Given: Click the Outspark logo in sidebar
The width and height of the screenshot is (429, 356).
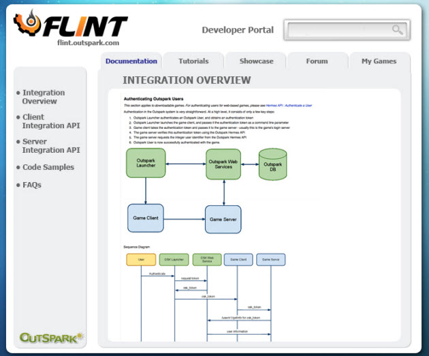Looking at the screenshot, I should 51,338.
